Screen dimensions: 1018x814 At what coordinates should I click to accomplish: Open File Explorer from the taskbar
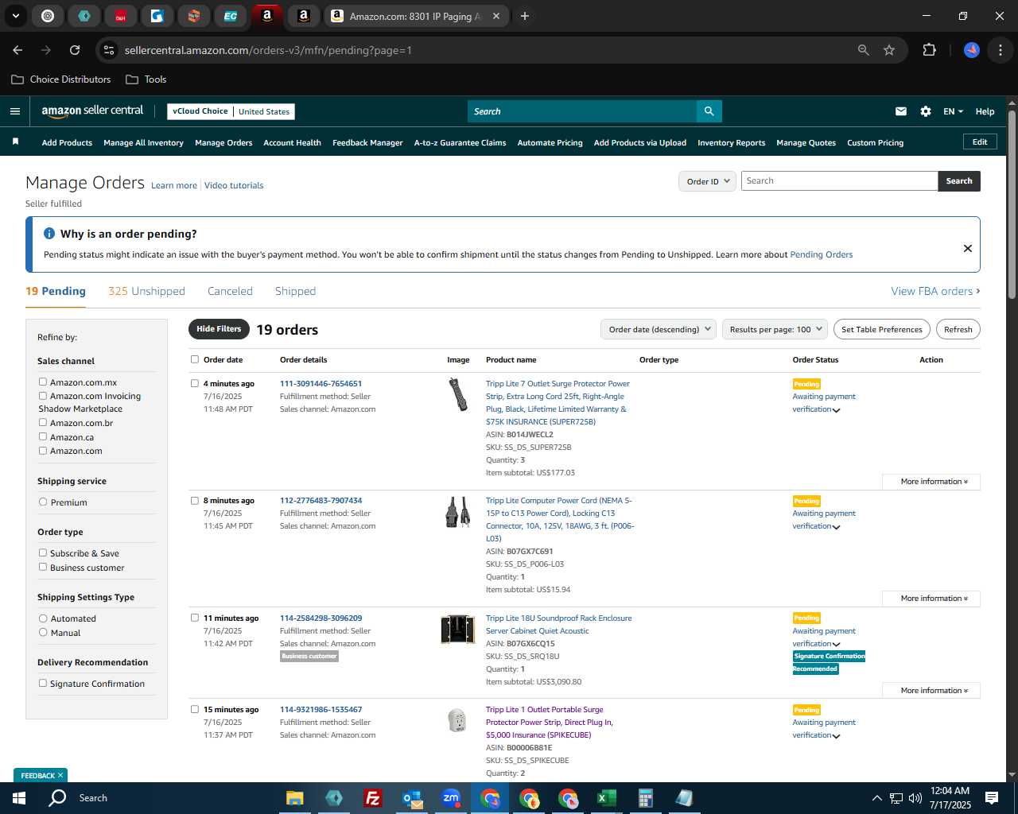[x=295, y=798]
